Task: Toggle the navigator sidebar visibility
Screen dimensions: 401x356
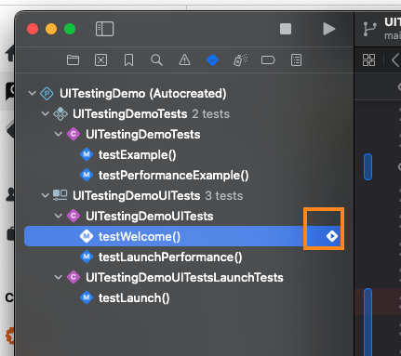Action: (104, 29)
